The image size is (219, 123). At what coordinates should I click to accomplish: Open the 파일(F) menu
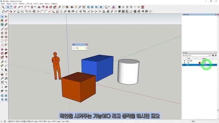click(3, 4)
